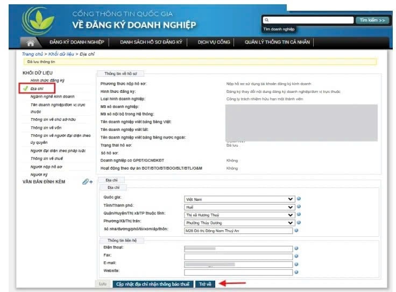Screen dimensions: 396x292
Task: Click Cập nhật địa chỉ nhận thông báo thuế button
Action: pos(153,284)
